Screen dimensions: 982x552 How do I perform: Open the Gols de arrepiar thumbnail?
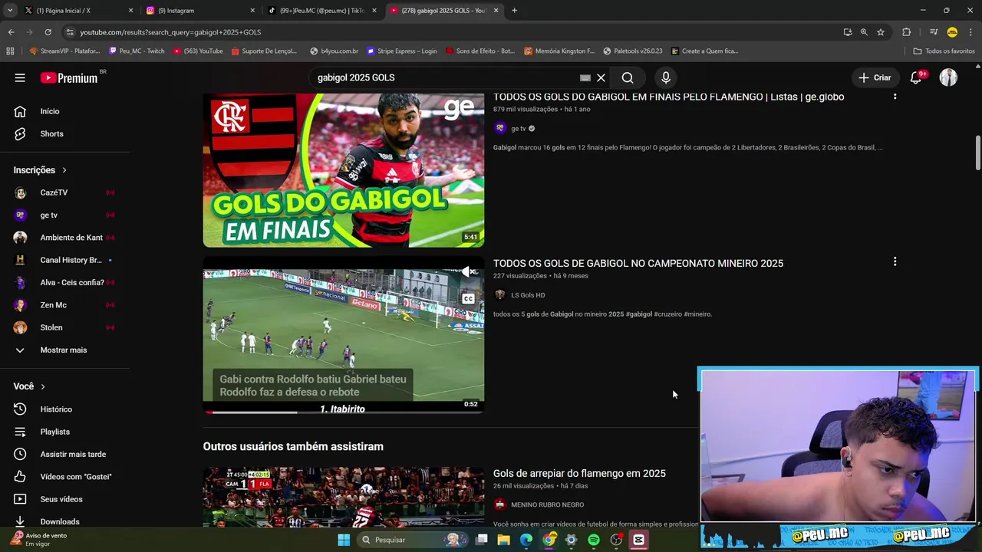point(344,497)
